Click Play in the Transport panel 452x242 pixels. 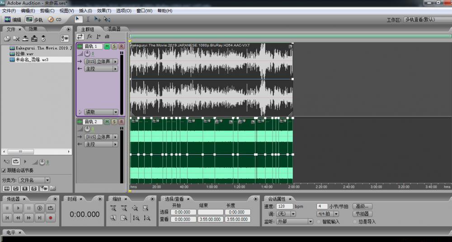tap(18, 208)
